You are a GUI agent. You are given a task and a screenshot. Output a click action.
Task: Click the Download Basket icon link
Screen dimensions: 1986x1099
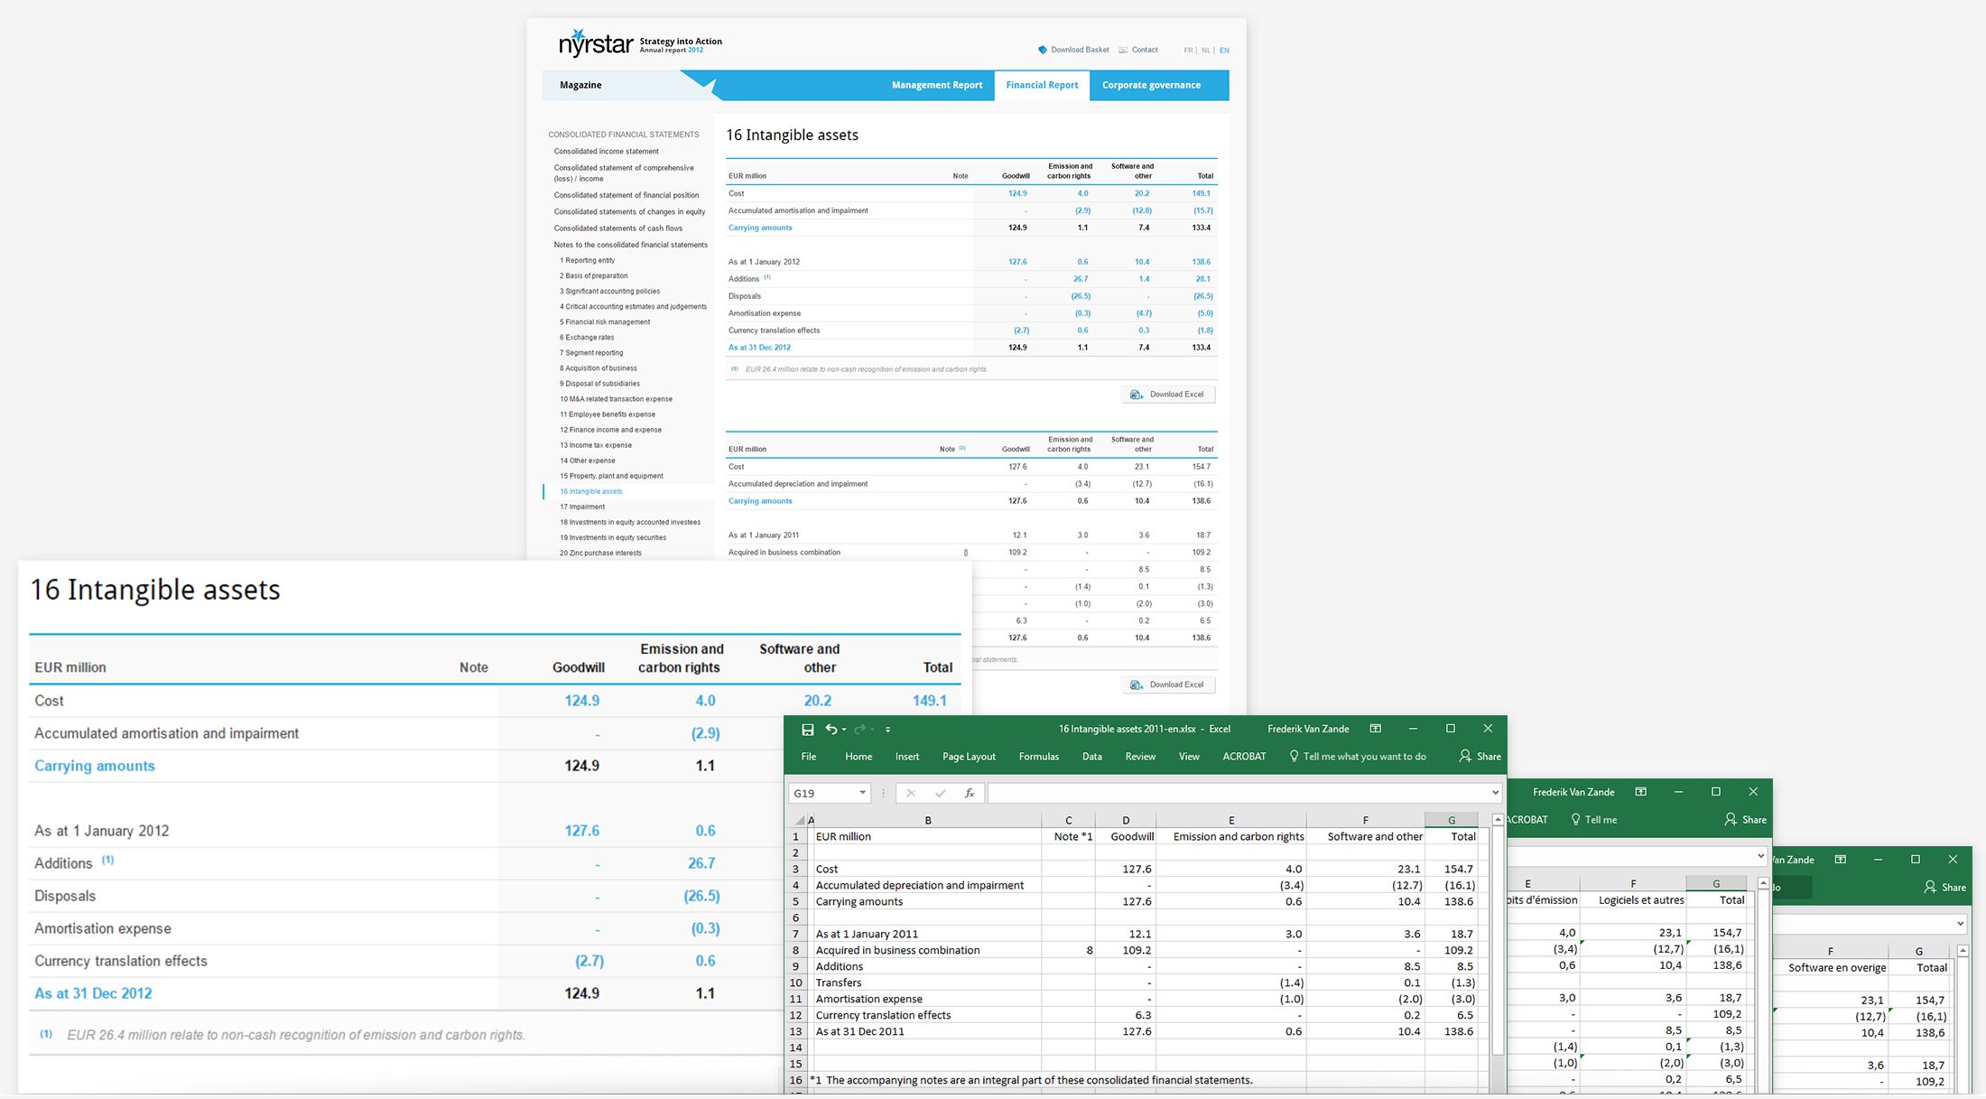[x=1072, y=50]
